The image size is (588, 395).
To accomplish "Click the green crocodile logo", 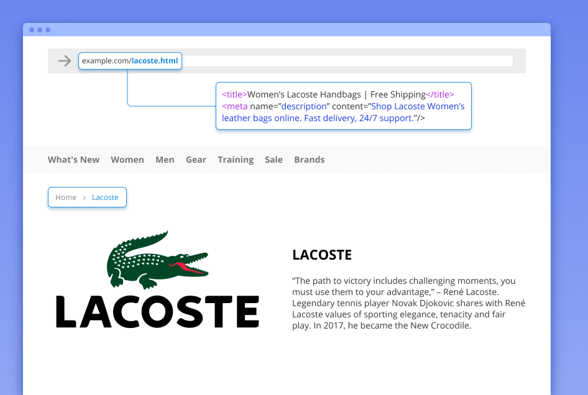I will coord(157,260).
